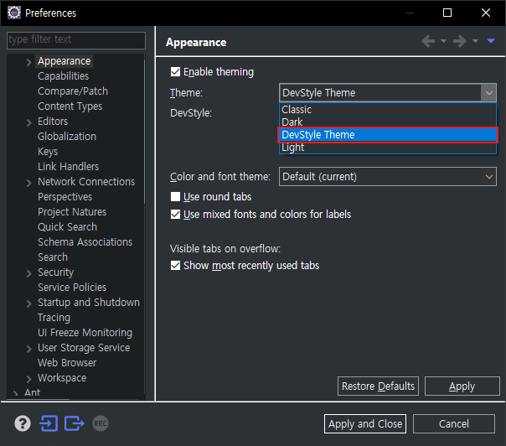Open the Web Browser preference page
Screen dimensions: 506x446
pos(67,363)
